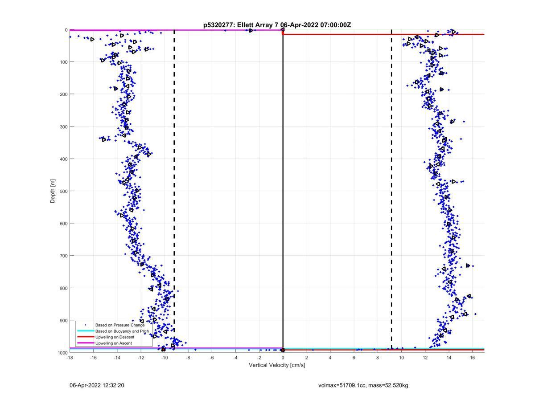Screen dimensions: 535x396
Task: Click velocity axis tick label -16
Action: (x=93, y=358)
